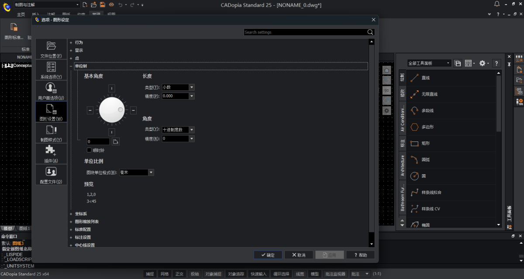The height and width of the screenshot is (279, 524).
Task: Select the 系统选项 (System Options) category icon
Action: (x=51, y=70)
